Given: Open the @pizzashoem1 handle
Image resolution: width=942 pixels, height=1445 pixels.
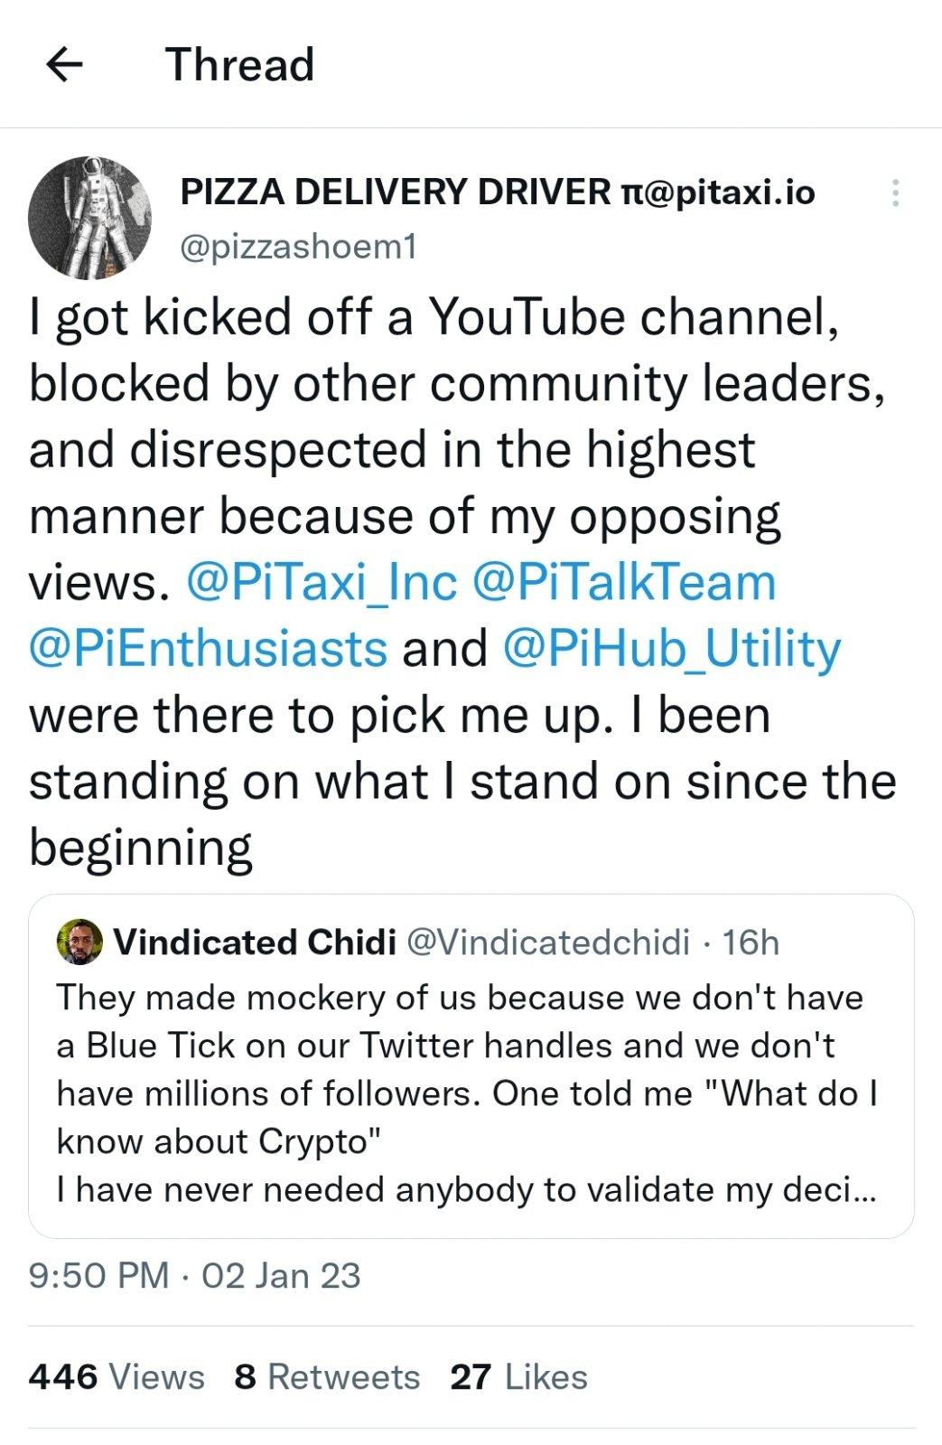Looking at the screenshot, I should pyautogui.click(x=299, y=246).
